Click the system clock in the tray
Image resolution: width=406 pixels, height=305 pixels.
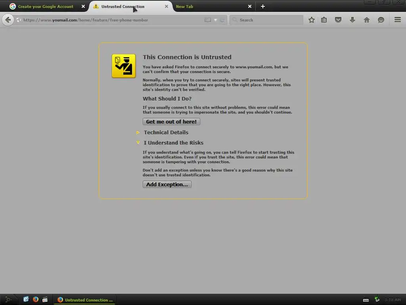[393, 300]
